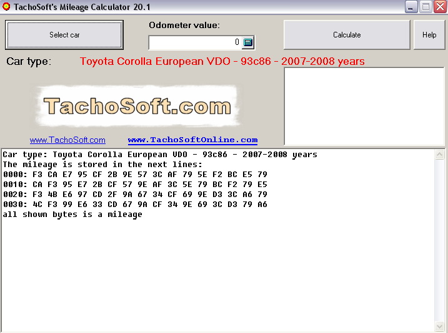Click the red Car type heading text

[222, 61]
